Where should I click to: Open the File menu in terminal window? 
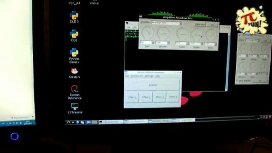[x=128, y=28]
